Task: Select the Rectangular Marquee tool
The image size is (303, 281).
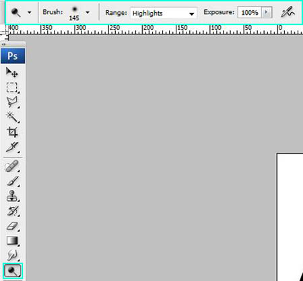Action: click(12, 88)
